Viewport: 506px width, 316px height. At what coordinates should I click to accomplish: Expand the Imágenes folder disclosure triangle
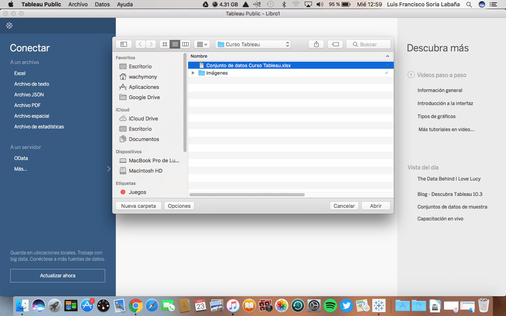pyautogui.click(x=193, y=73)
